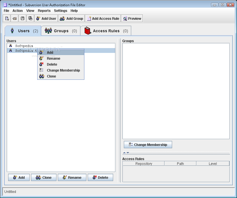The width and height of the screenshot is (237, 198).
Task: Click the Rename button below users list
Action: coord(72,177)
